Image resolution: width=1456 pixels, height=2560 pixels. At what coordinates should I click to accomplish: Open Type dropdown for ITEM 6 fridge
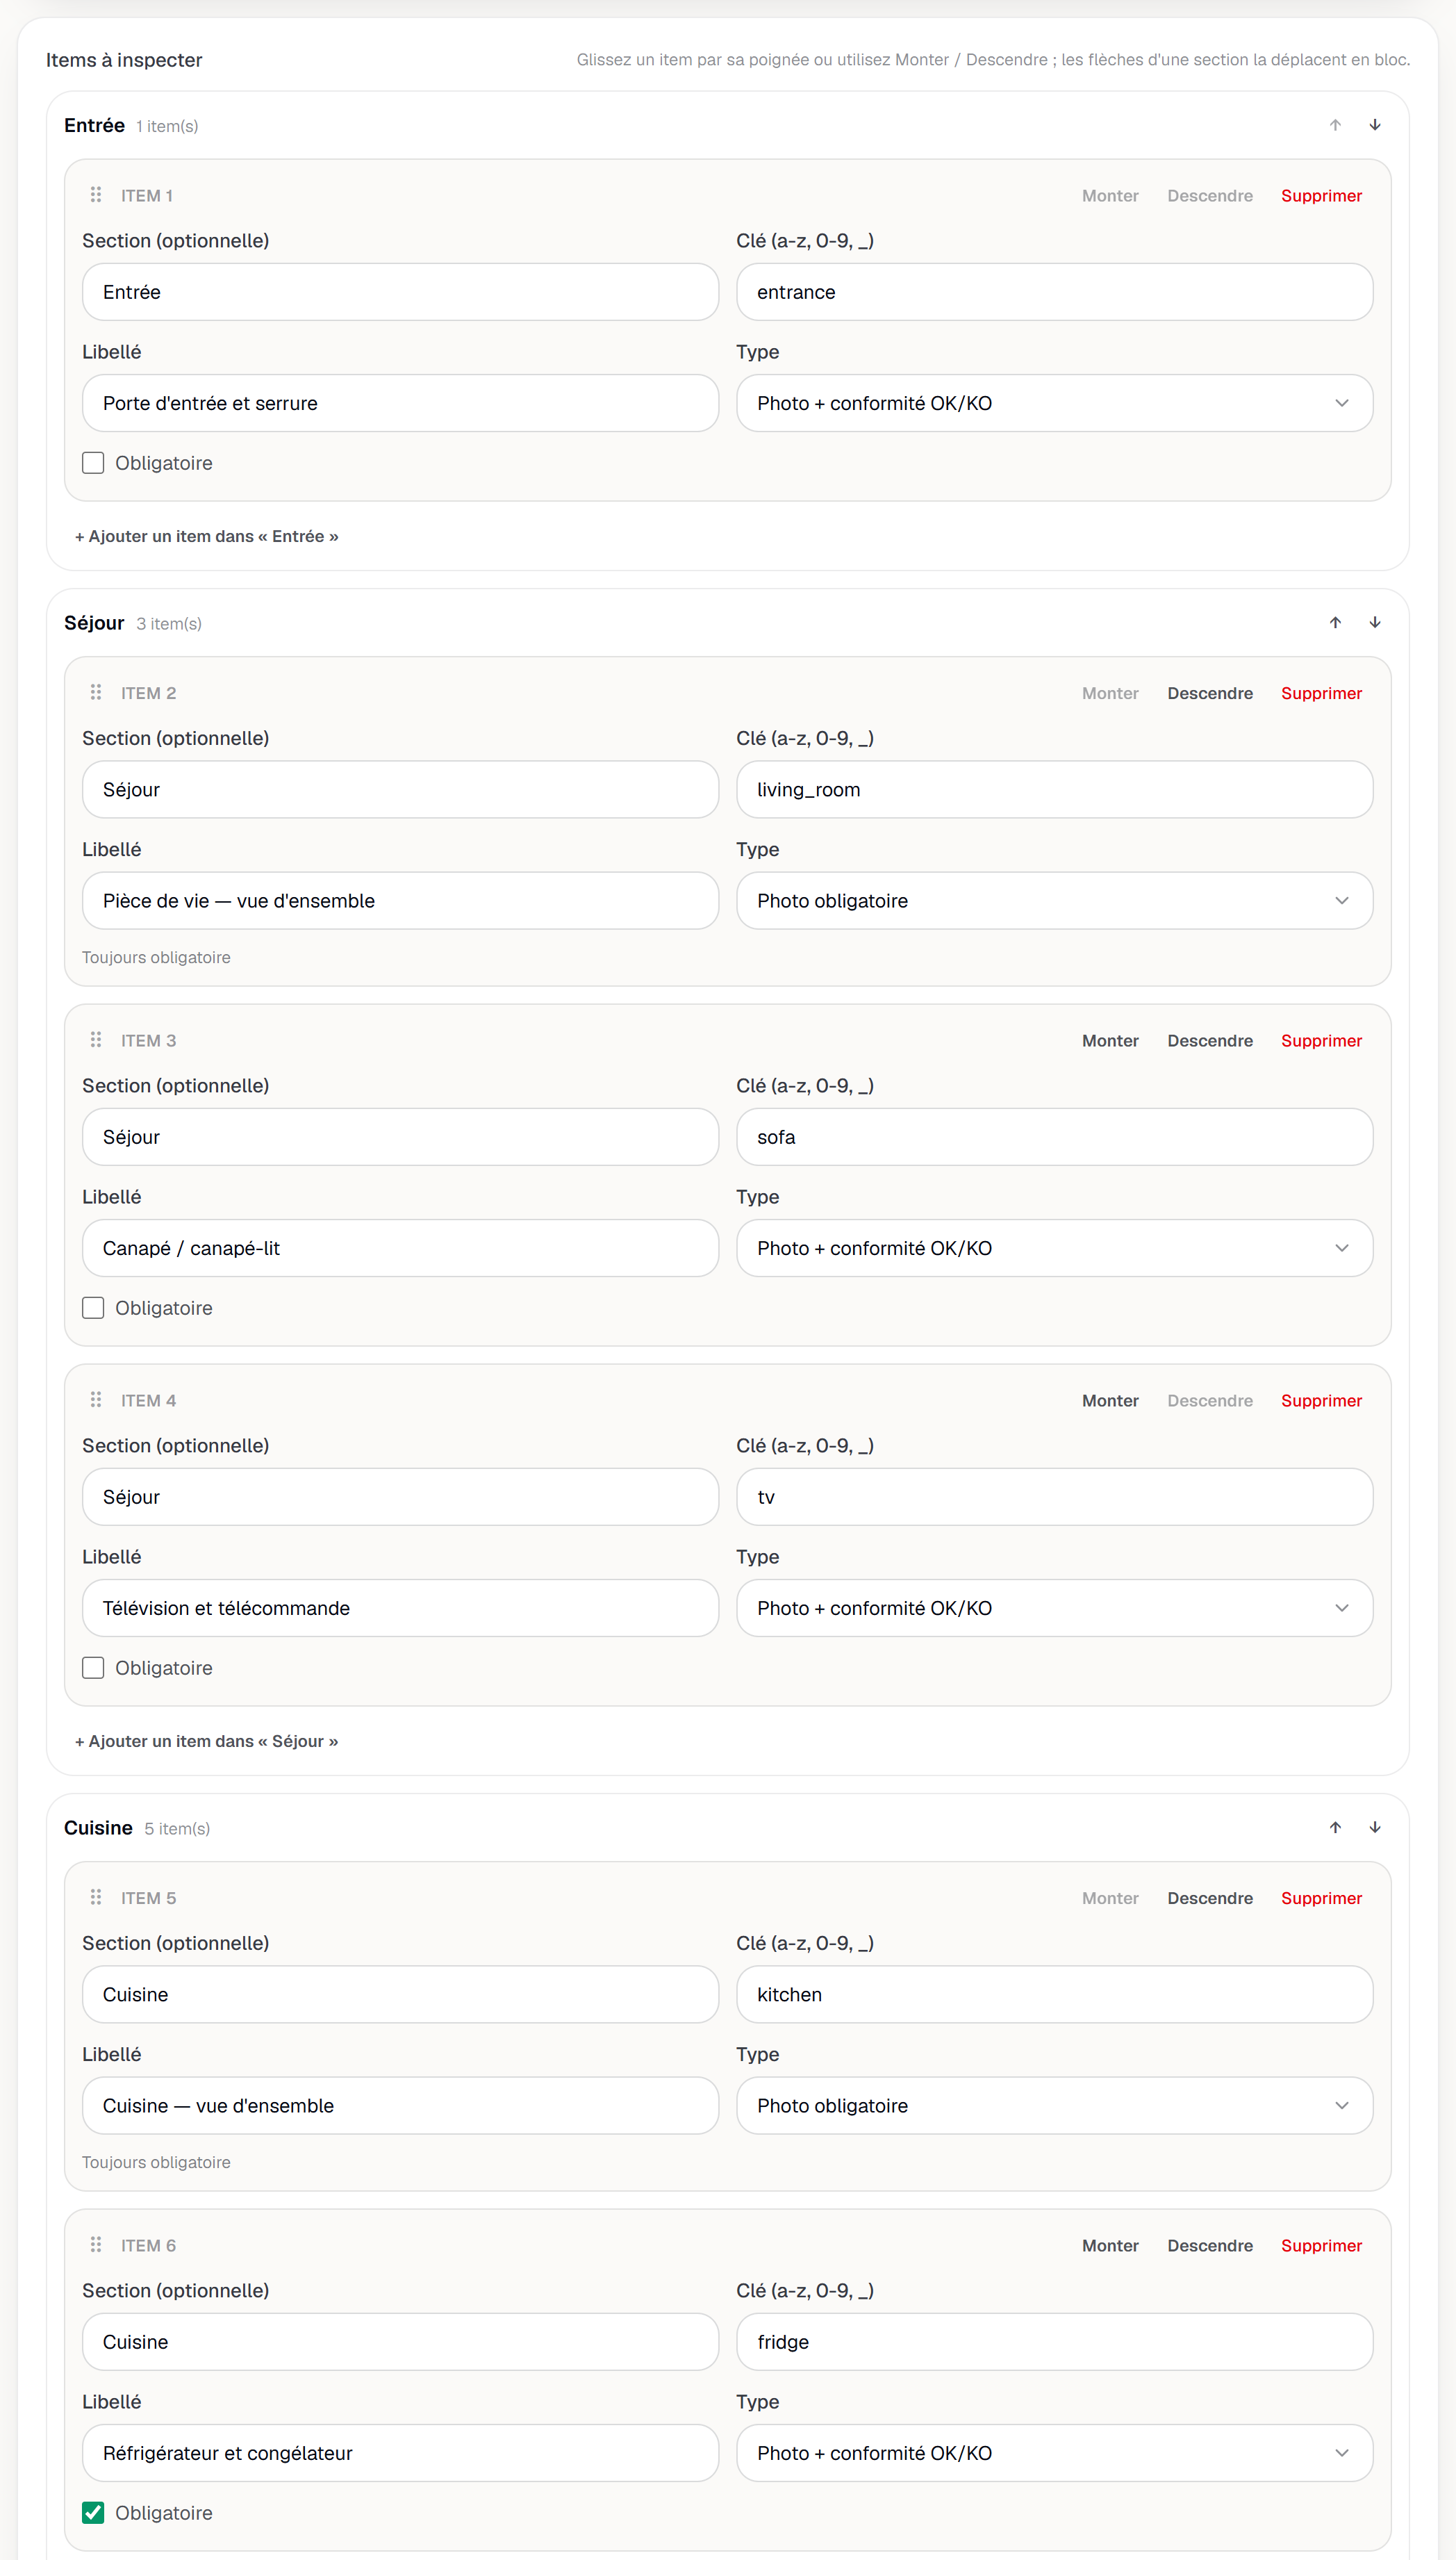pyautogui.click(x=1054, y=2452)
